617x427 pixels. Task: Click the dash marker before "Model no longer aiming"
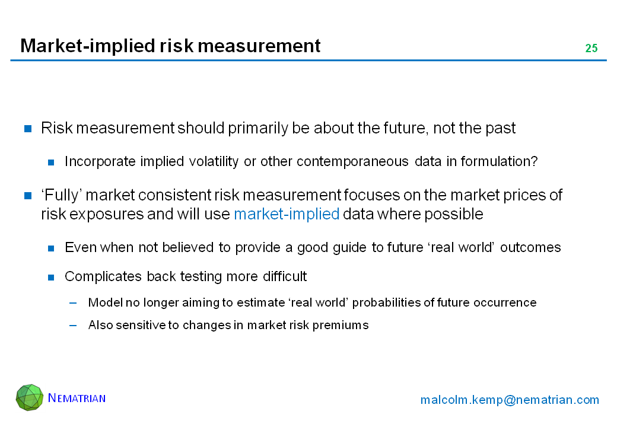click(x=73, y=303)
